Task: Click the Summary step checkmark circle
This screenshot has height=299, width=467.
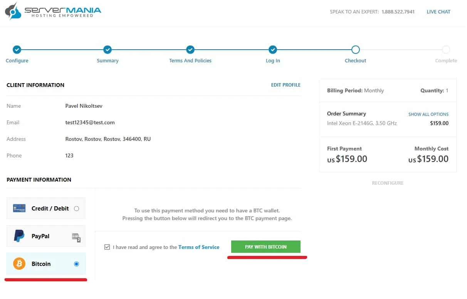Action: pyautogui.click(x=108, y=50)
